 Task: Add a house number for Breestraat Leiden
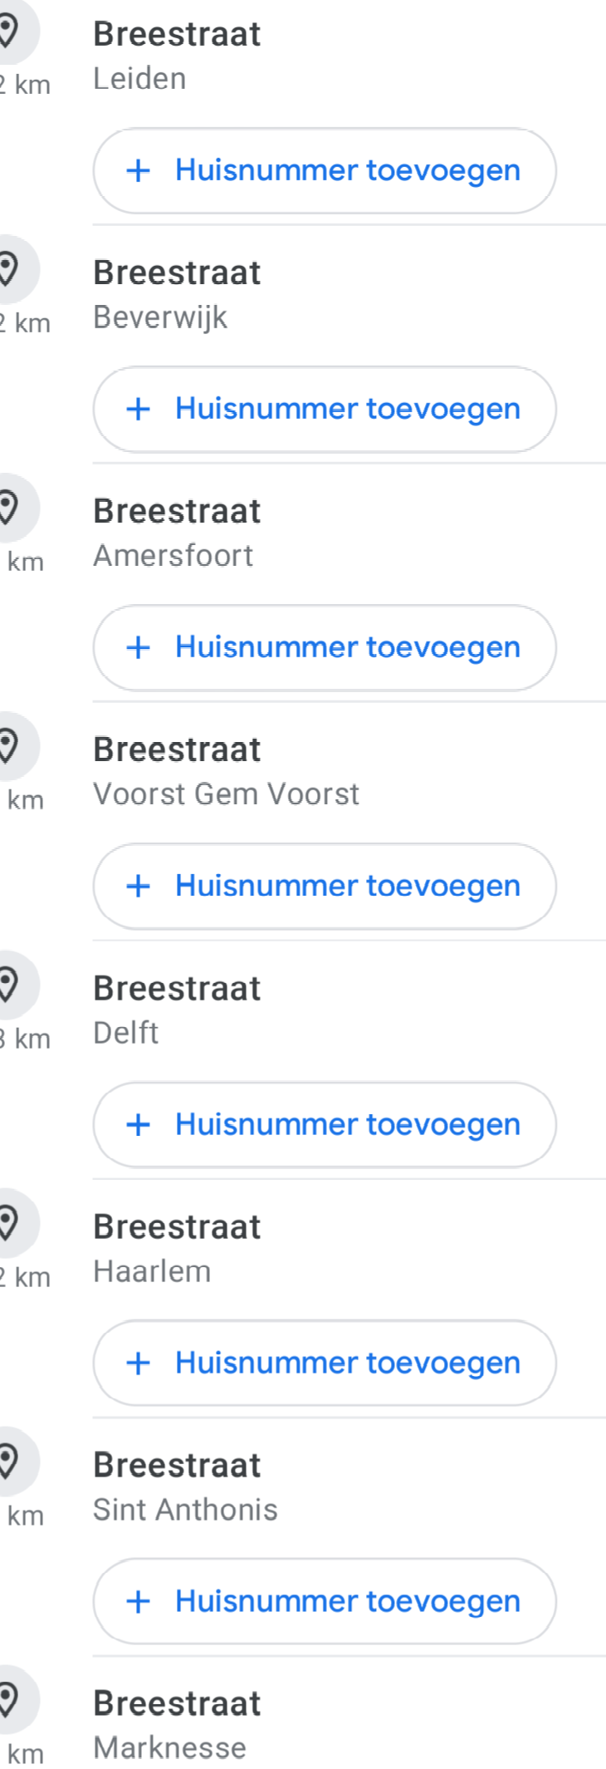coord(324,171)
